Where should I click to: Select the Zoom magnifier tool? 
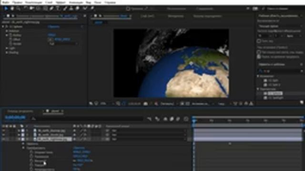point(18,9)
